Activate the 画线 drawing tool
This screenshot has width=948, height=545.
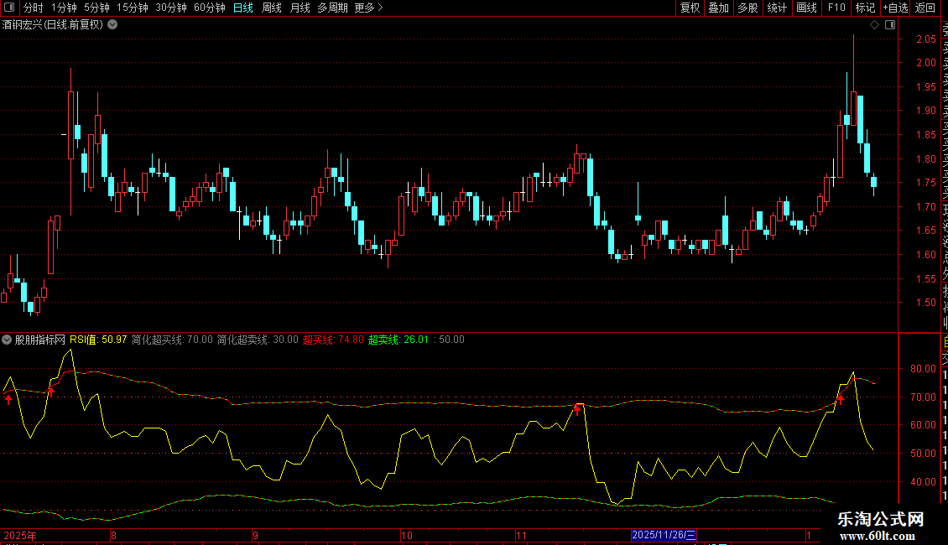click(806, 8)
